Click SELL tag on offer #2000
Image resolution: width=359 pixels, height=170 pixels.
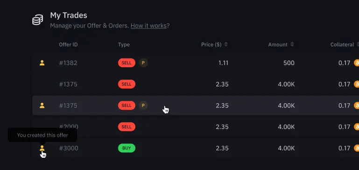(127, 127)
